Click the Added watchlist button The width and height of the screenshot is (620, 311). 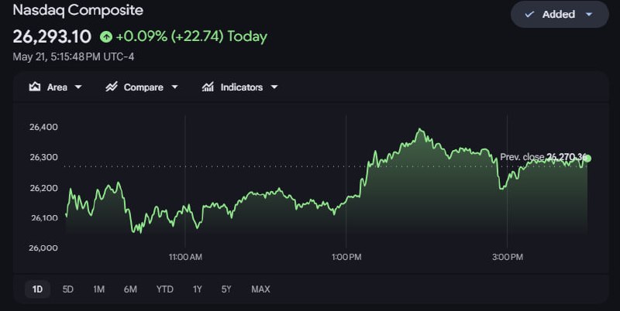(x=560, y=14)
